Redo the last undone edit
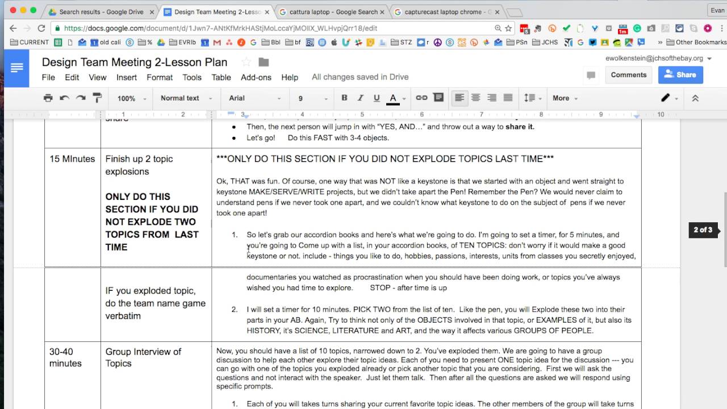The width and height of the screenshot is (727, 409). (80, 98)
